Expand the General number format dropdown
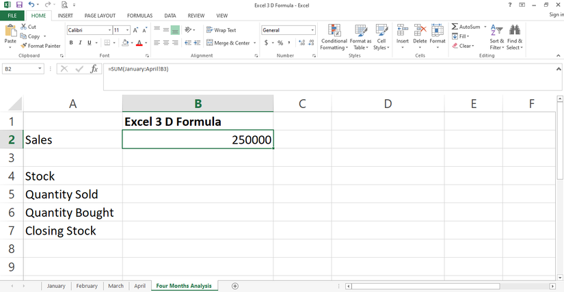Viewport: 564px width, 292px height. [x=312, y=30]
